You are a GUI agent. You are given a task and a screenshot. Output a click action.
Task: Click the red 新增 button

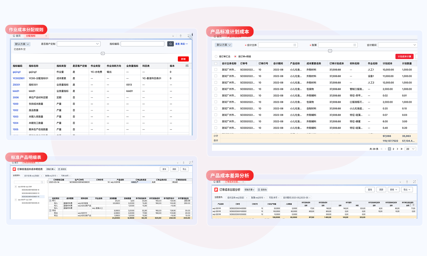(x=183, y=59)
